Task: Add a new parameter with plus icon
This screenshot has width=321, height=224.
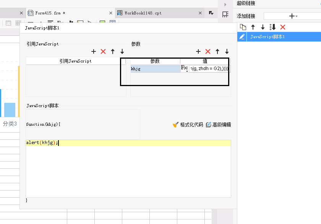Action: (198, 51)
